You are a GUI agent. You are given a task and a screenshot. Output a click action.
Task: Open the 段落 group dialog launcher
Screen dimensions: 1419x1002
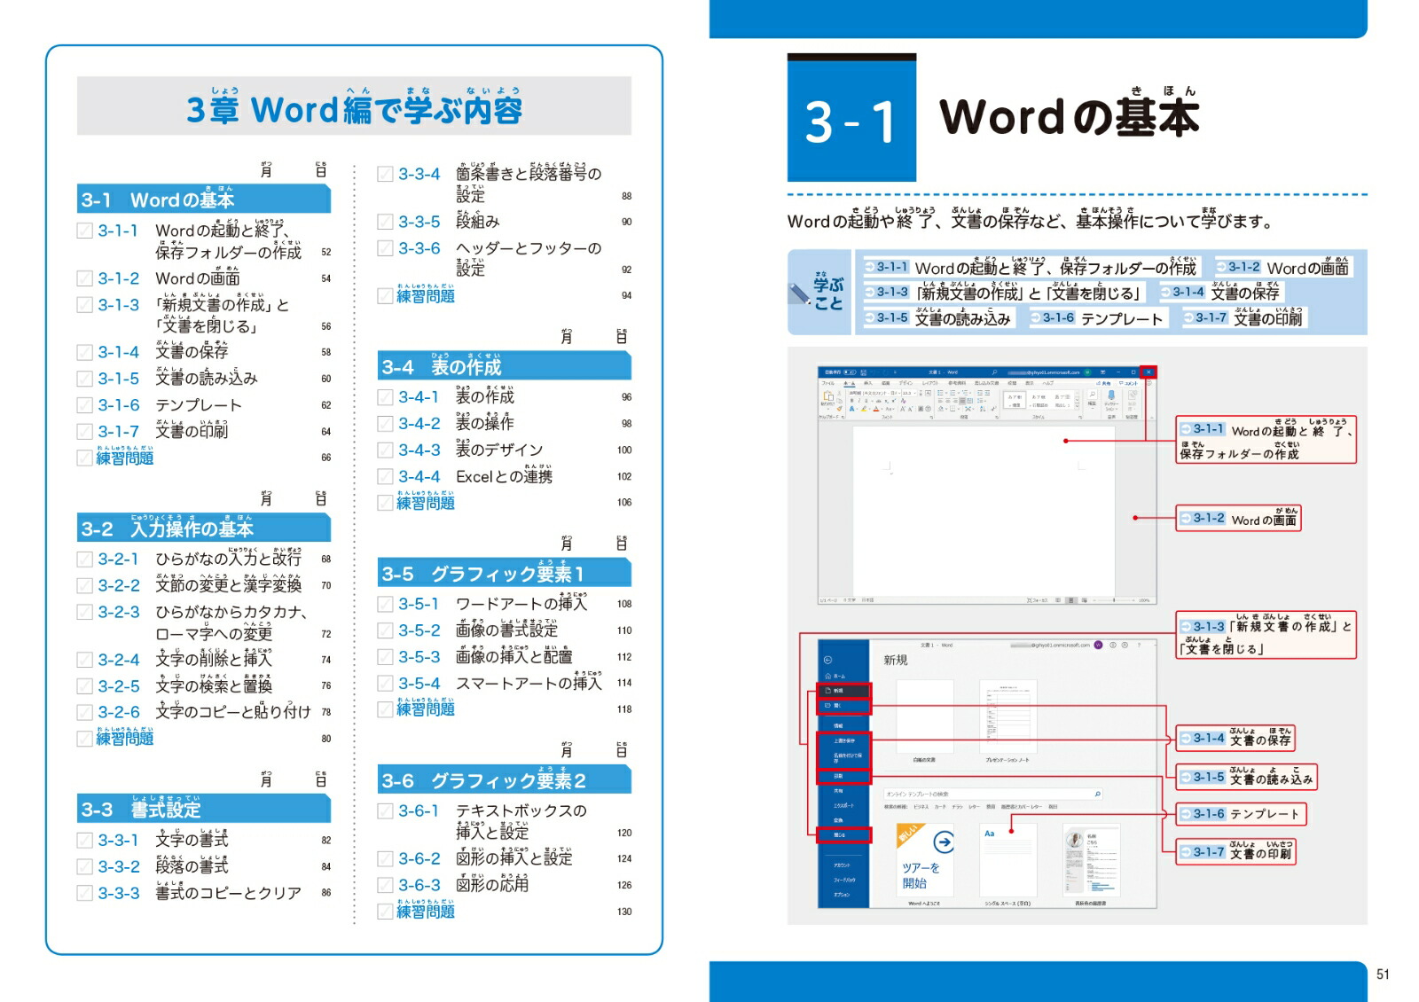point(997,417)
